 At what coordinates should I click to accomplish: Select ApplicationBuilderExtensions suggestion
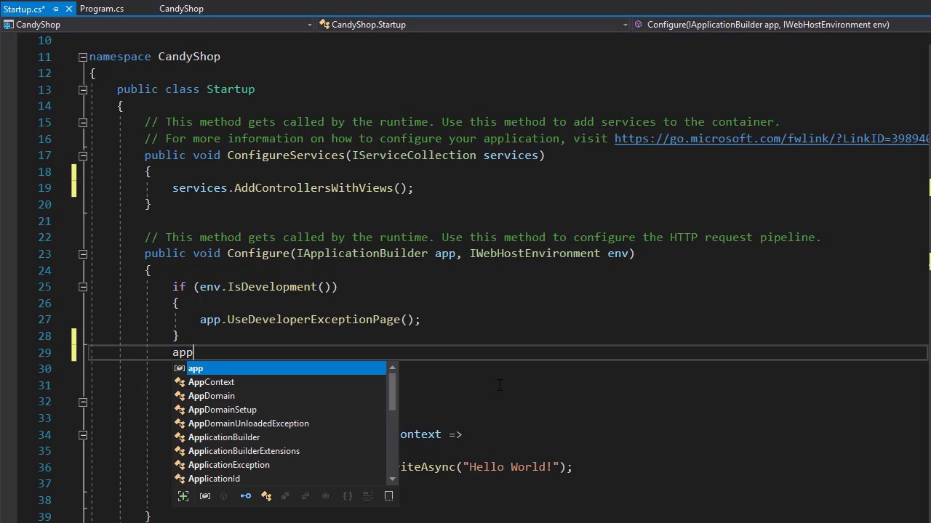[280, 451]
